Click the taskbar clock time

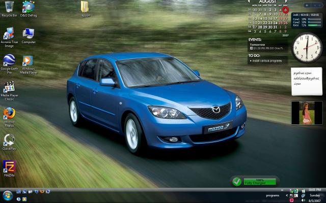pos(314,190)
